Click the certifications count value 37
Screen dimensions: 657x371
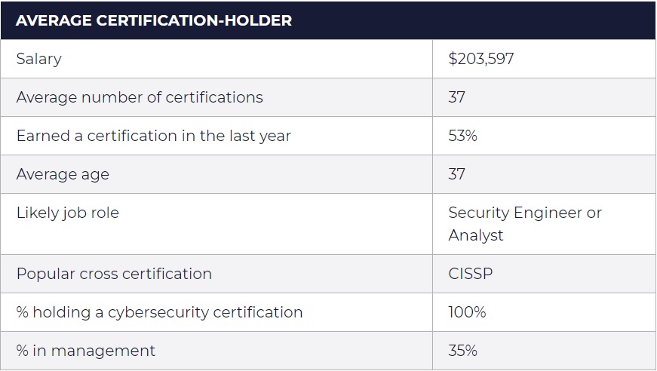tap(456, 97)
